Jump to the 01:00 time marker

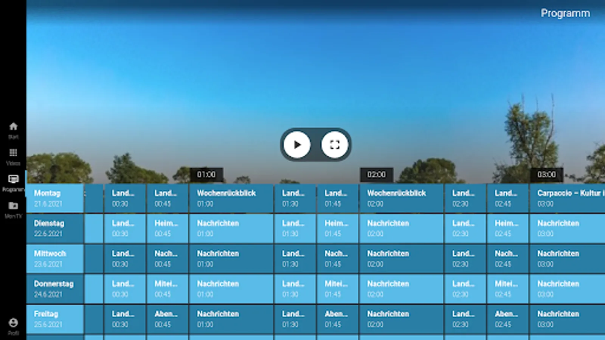[x=206, y=175]
